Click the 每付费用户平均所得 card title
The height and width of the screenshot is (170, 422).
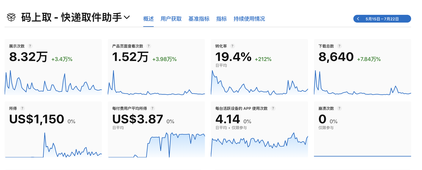click(x=130, y=108)
